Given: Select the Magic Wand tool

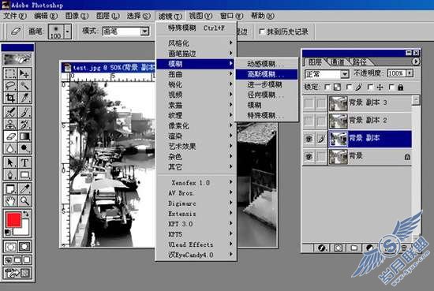Looking at the screenshot, I should (x=24, y=85).
